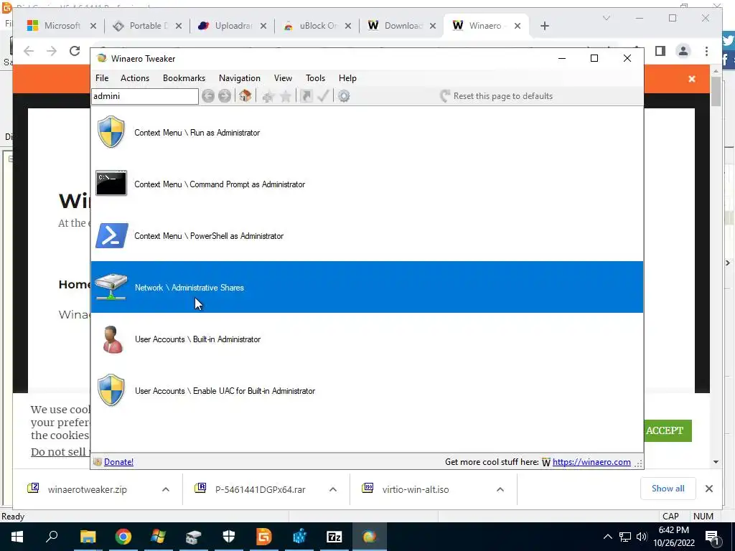Click the back navigation arrow in Winaero Tweaker toolbar
735x551 pixels.
[x=208, y=96]
